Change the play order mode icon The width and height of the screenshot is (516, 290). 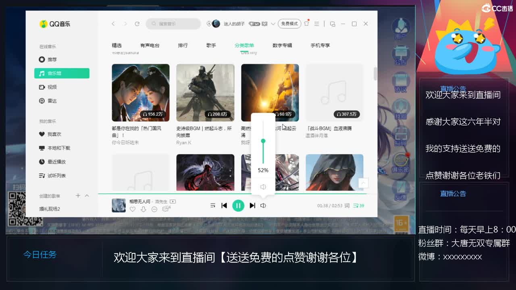(213, 205)
